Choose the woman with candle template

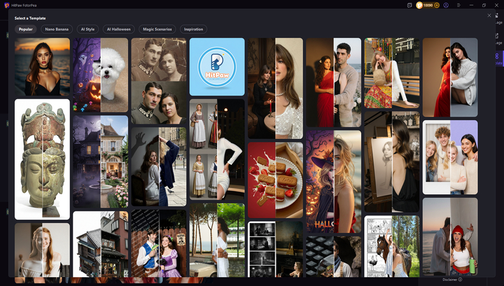tap(275, 89)
